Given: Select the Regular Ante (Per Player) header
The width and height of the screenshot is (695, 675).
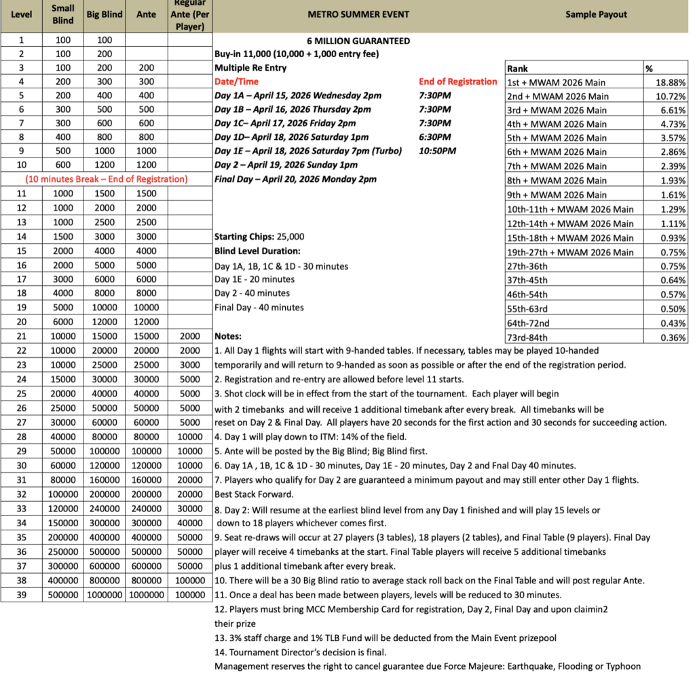Looking at the screenshot, I should pyautogui.click(x=189, y=14).
